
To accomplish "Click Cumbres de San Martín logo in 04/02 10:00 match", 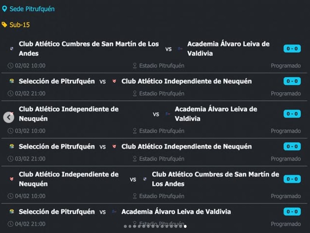I will [144, 179].
